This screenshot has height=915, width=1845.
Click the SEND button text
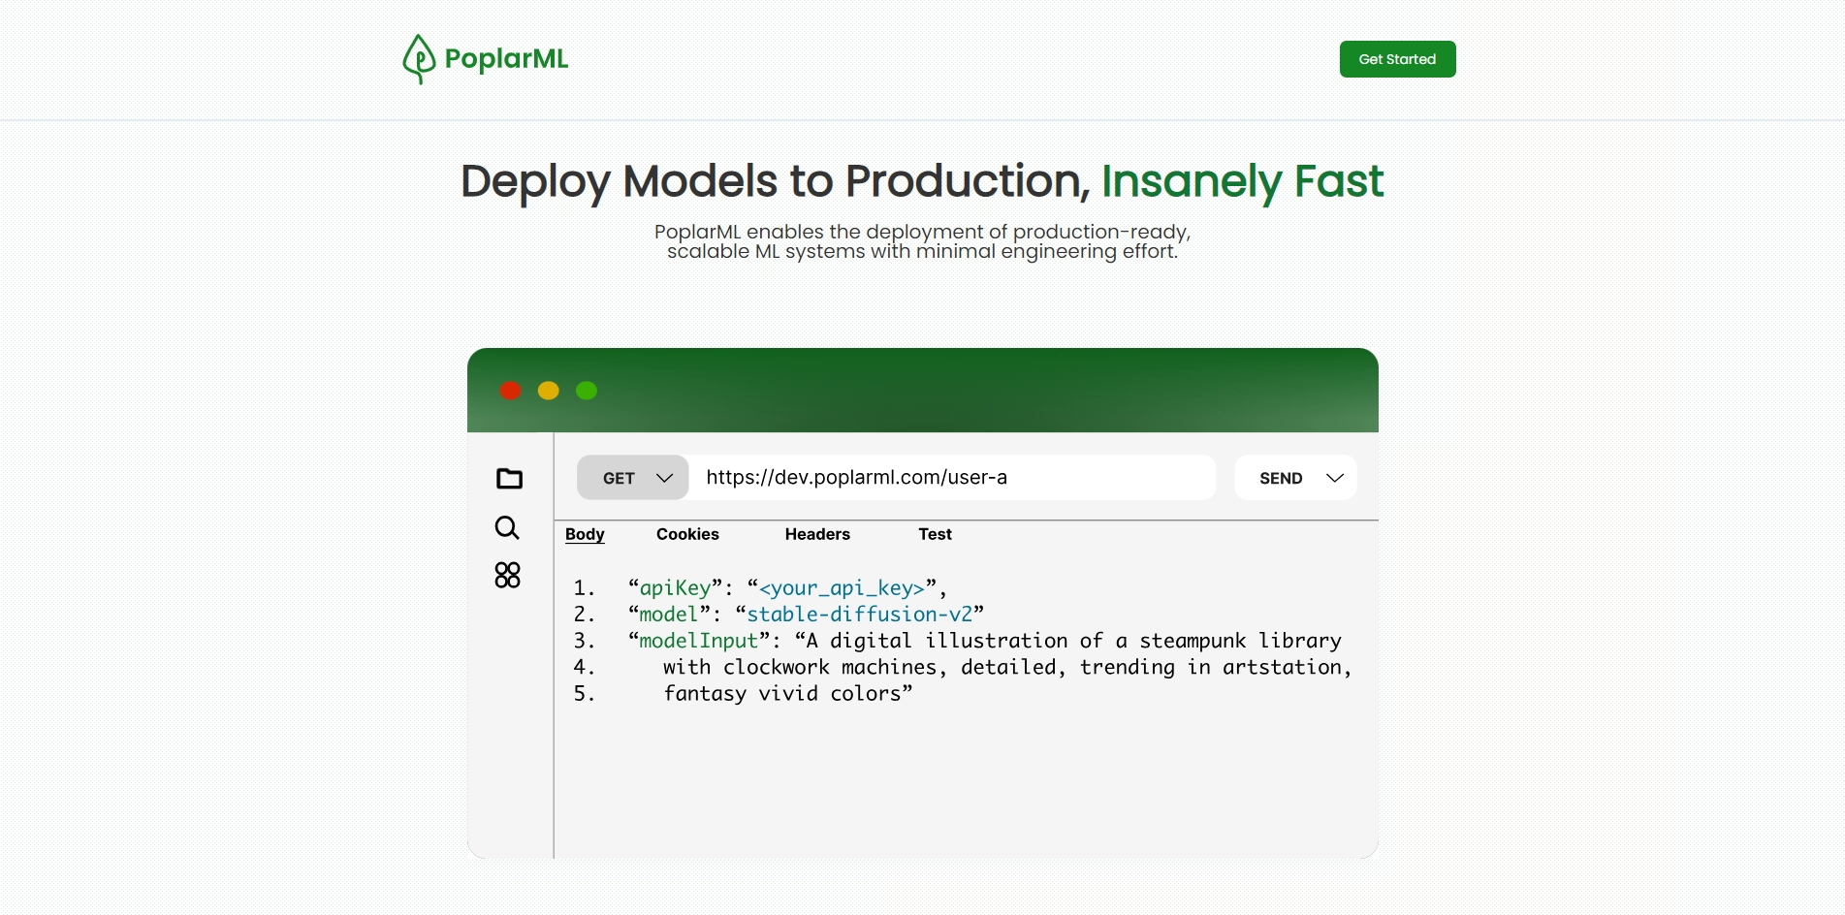click(x=1281, y=478)
